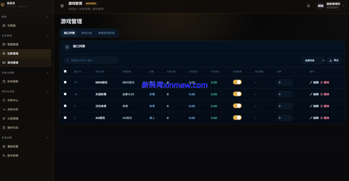Click the 彩票 category link
The height and width of the screenshot is (181, 349).
(x=152, y=94)
